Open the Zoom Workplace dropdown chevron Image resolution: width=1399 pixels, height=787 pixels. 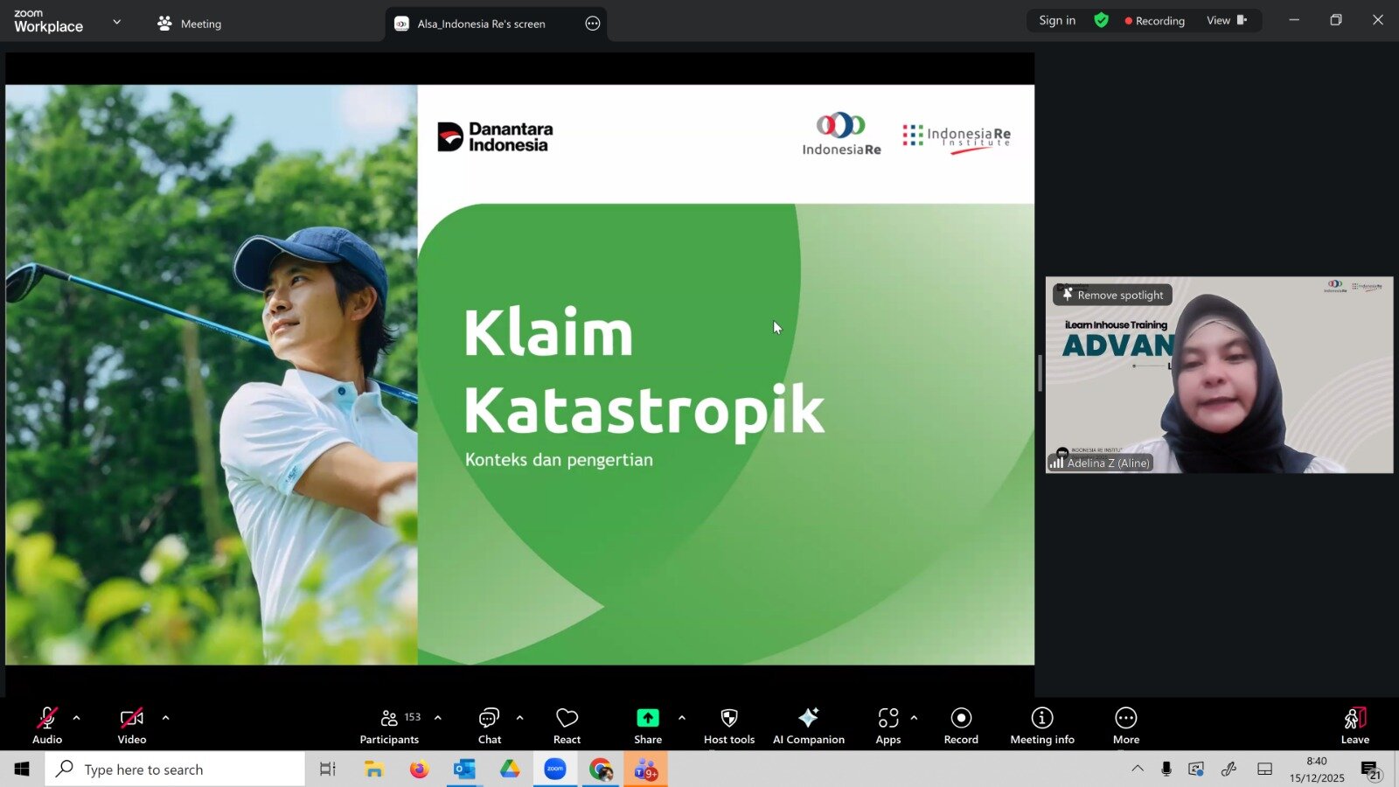tap(117, 22)
